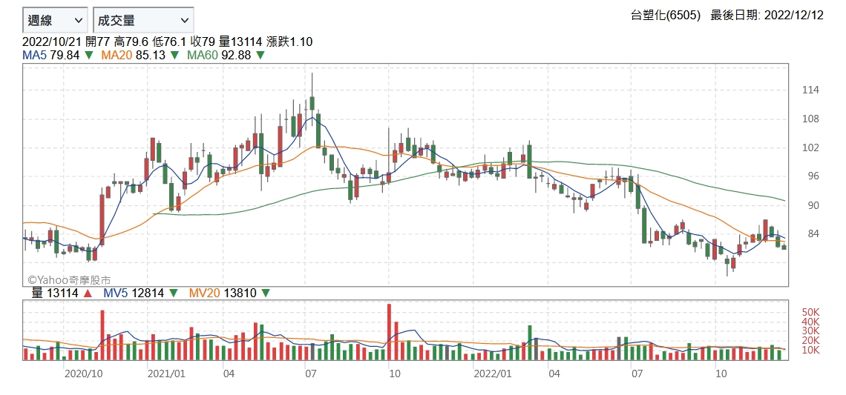Click the 台塑化(6505) stock title
This screenshot has width=846, height=395.
click(x=666, y=15)
